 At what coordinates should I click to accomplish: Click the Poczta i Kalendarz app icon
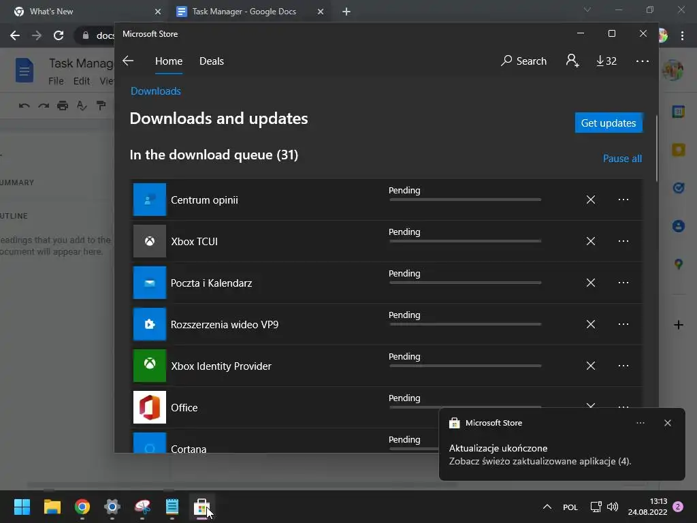[150, 283]
